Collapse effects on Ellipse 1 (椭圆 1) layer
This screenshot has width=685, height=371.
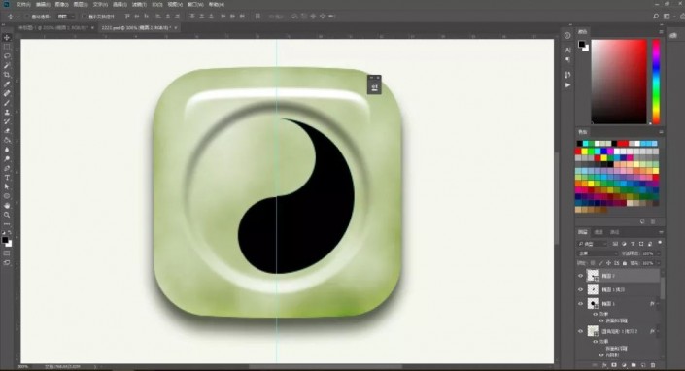point(659,304)
